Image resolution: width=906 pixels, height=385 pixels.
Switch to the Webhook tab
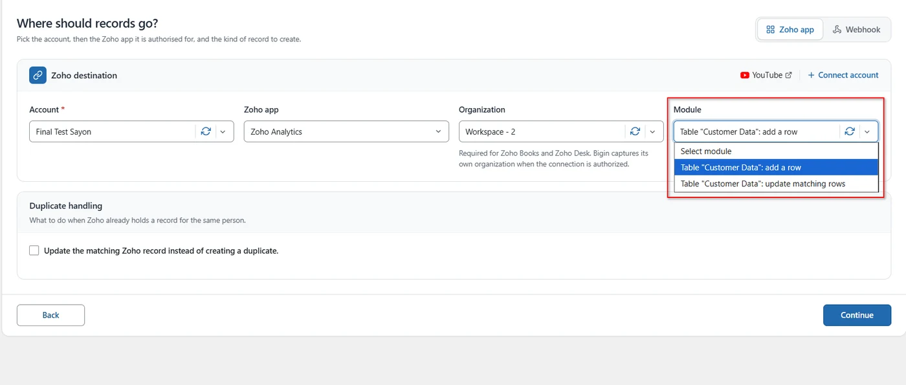coord(856,30)
